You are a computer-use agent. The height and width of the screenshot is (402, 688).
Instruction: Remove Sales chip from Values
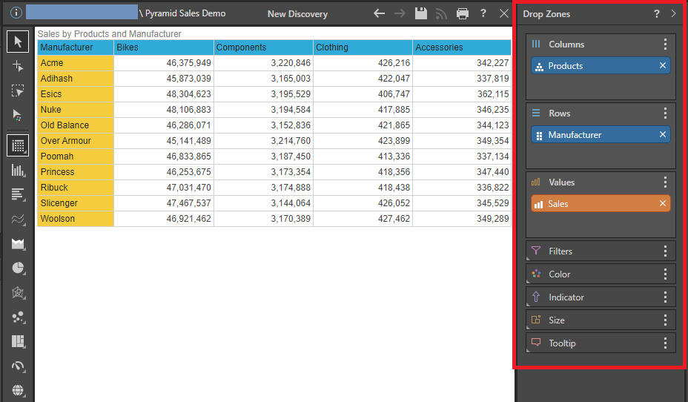[663, 204]
